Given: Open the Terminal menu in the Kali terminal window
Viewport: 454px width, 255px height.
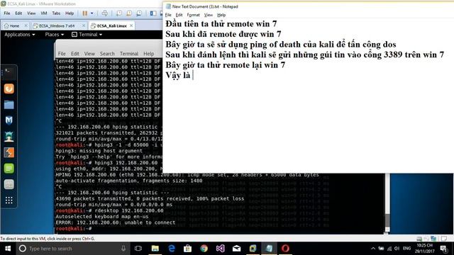Looking at the screenshot, I should pos(129,54).
